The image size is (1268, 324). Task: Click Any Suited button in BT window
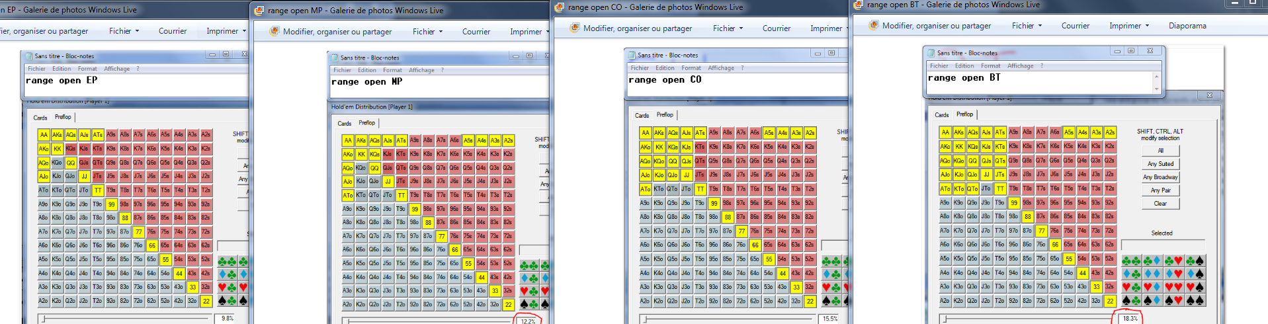[x=1160, y=164]
